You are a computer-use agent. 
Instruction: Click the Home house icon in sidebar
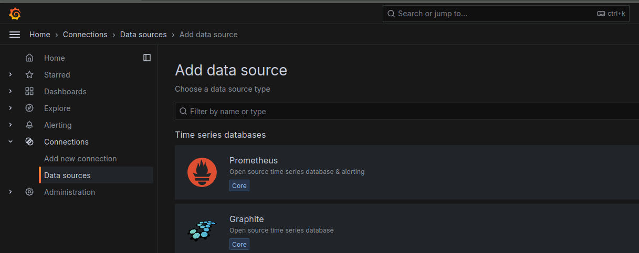[x=29, y=58]
